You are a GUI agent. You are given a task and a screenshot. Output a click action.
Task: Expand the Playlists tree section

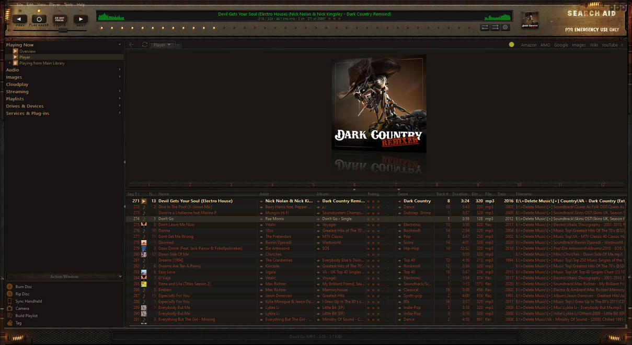click(x=120, y=98)
